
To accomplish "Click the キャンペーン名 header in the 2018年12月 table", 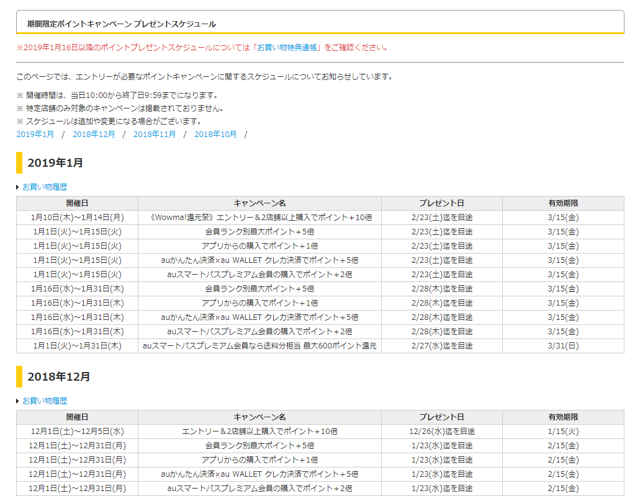I will point(259,417).
